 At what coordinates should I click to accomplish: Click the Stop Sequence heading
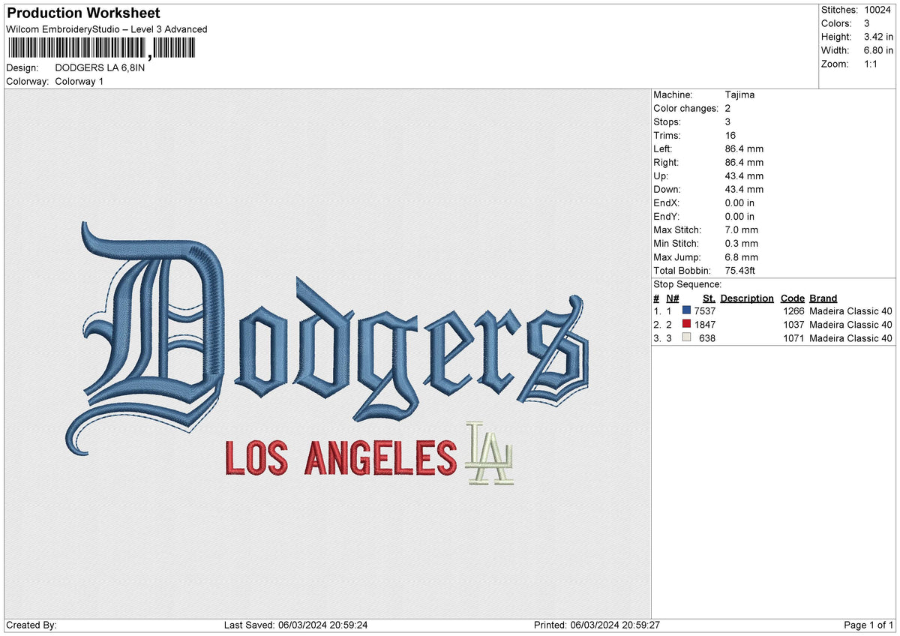coord(687,284)
